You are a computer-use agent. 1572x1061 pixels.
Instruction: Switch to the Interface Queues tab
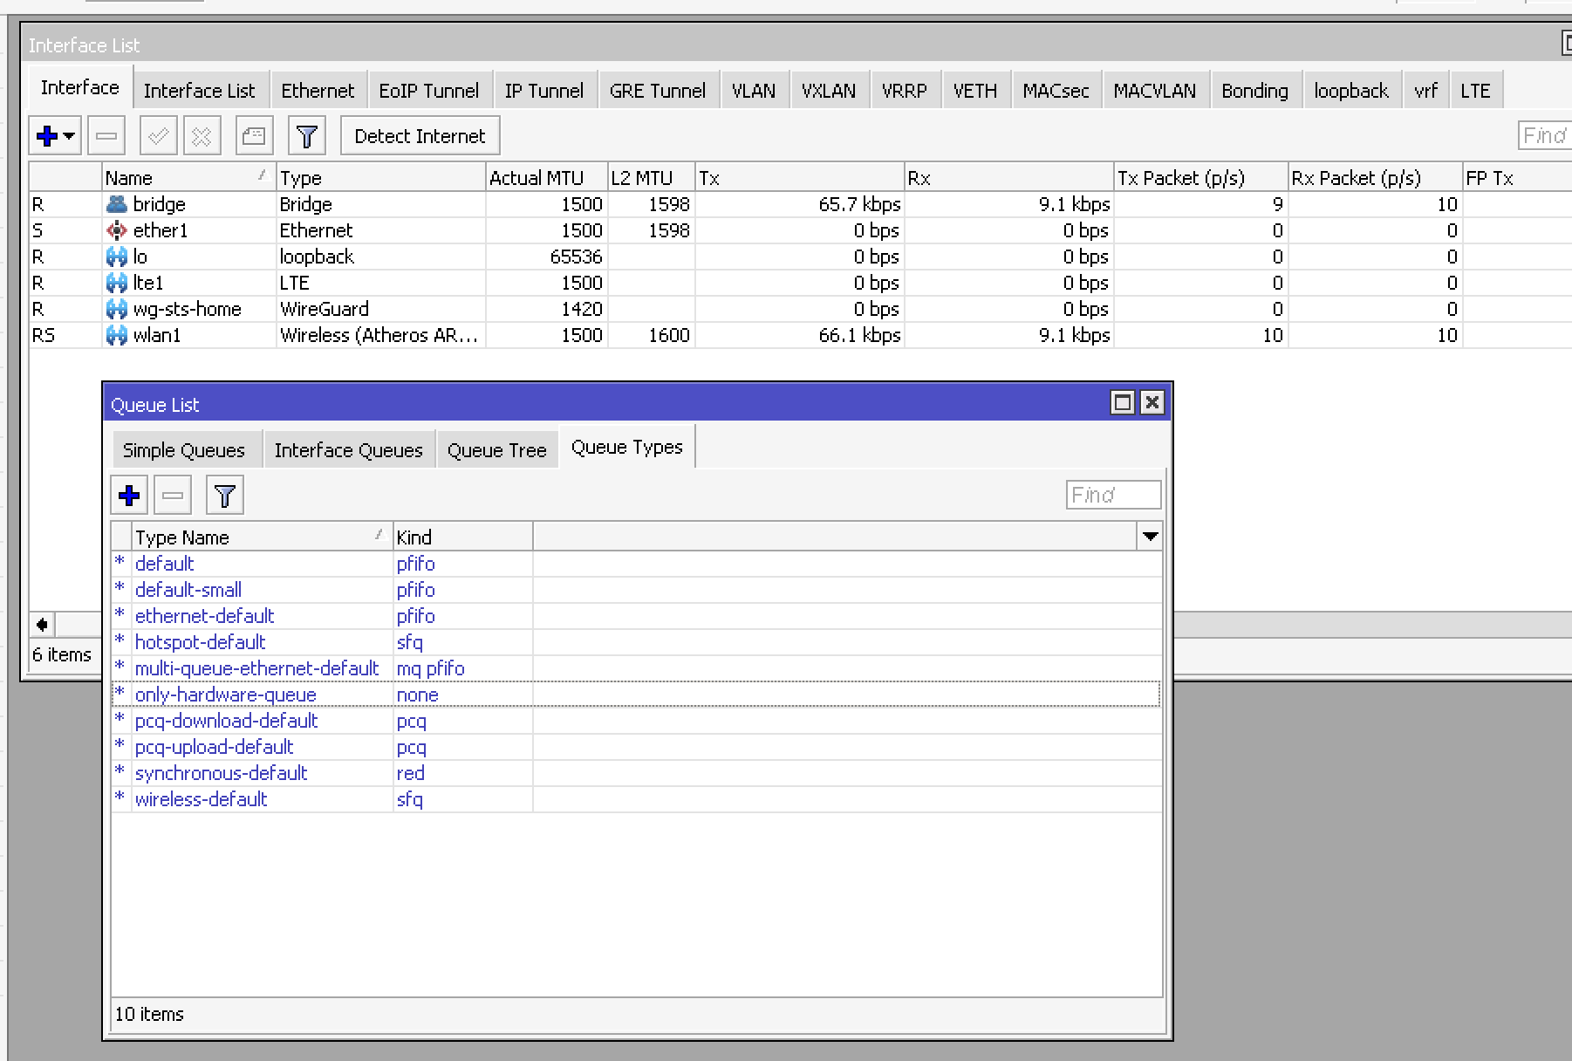(x=349, y=450)
